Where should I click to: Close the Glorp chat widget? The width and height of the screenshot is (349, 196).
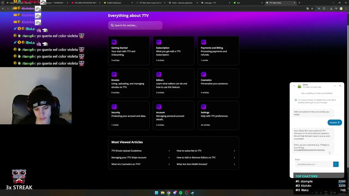(x=340, y=86)
